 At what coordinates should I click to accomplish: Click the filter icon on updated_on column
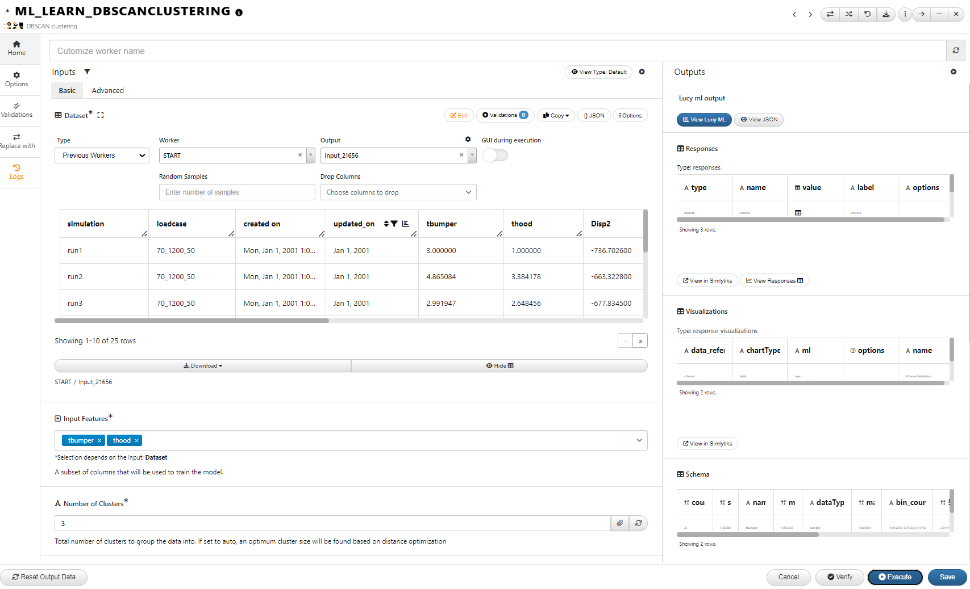point(394,224)
